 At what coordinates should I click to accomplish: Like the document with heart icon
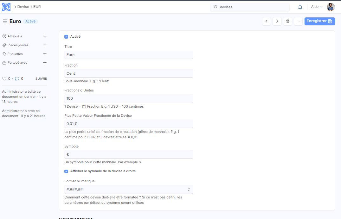[x=4, y=78]
